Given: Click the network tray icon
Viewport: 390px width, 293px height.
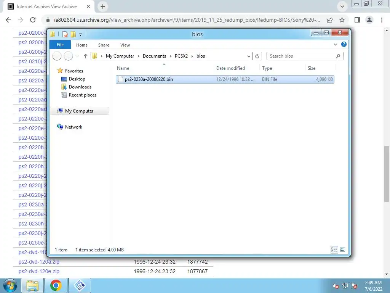Looking at the screenshot, I should click(x=345, y=285).
